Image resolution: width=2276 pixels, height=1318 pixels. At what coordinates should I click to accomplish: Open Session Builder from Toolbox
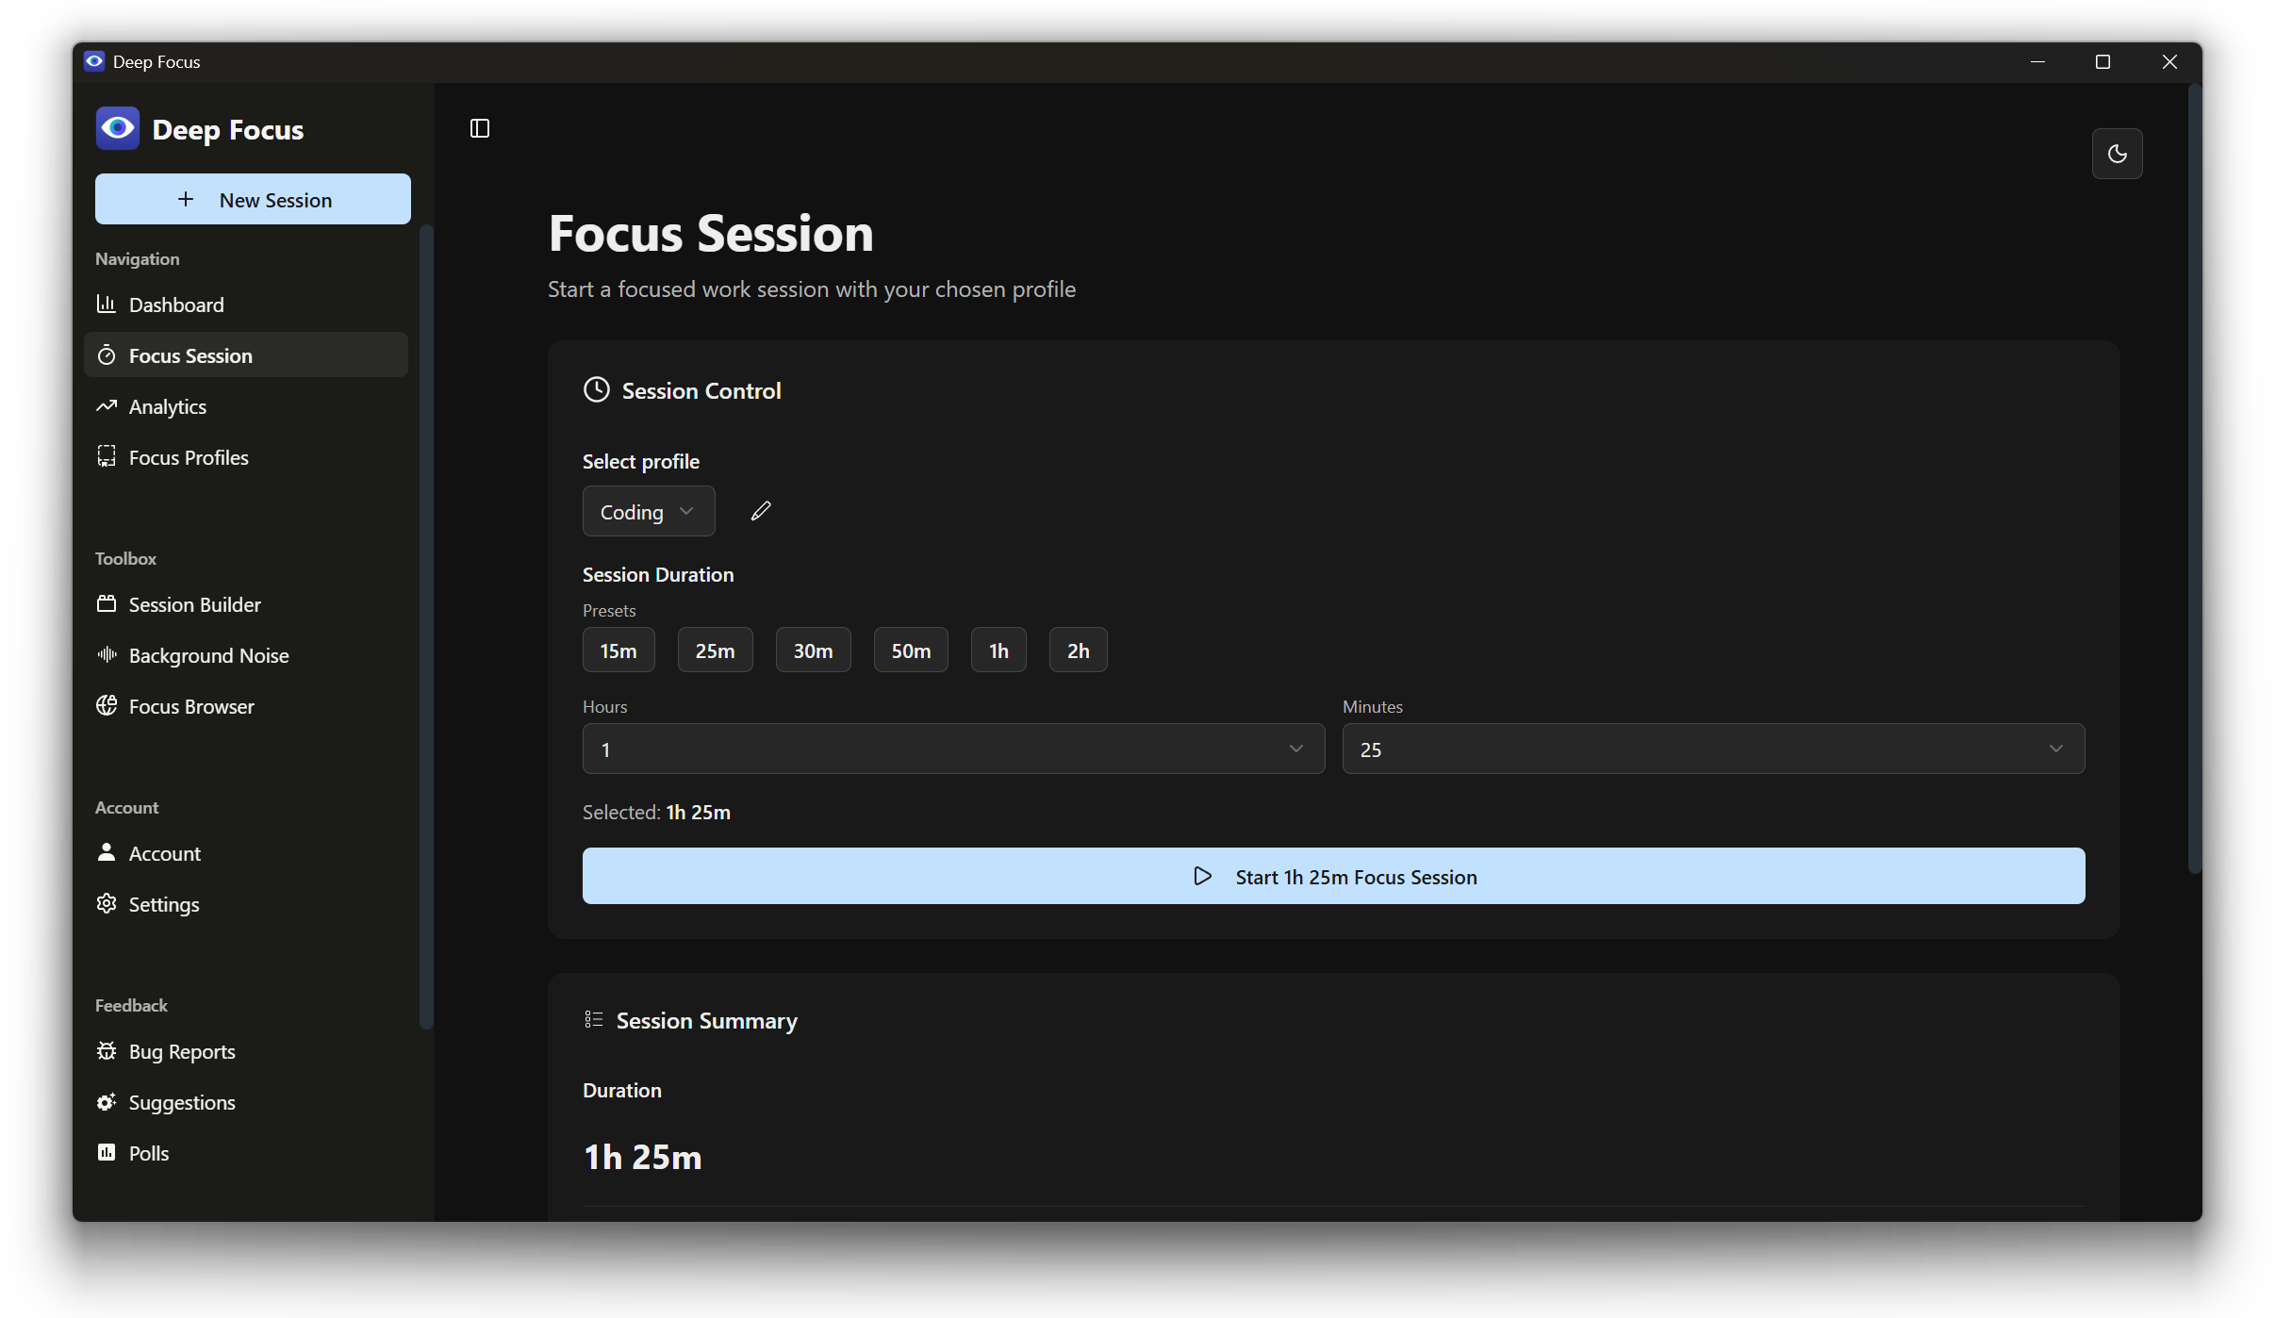(x=246, y=604)
